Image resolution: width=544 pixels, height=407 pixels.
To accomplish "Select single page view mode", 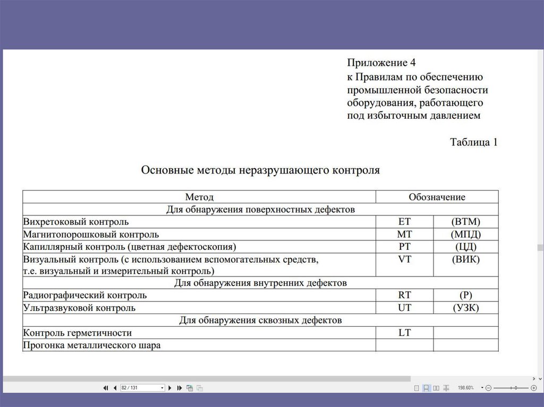I will (416, 388).
